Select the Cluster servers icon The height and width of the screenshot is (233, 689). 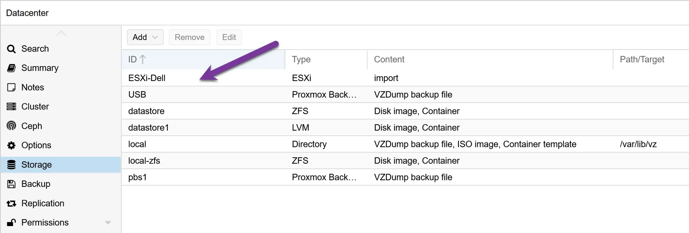(x=11, y=106)
